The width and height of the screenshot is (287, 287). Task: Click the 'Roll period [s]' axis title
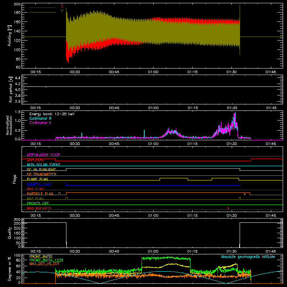tap(11, 90)
